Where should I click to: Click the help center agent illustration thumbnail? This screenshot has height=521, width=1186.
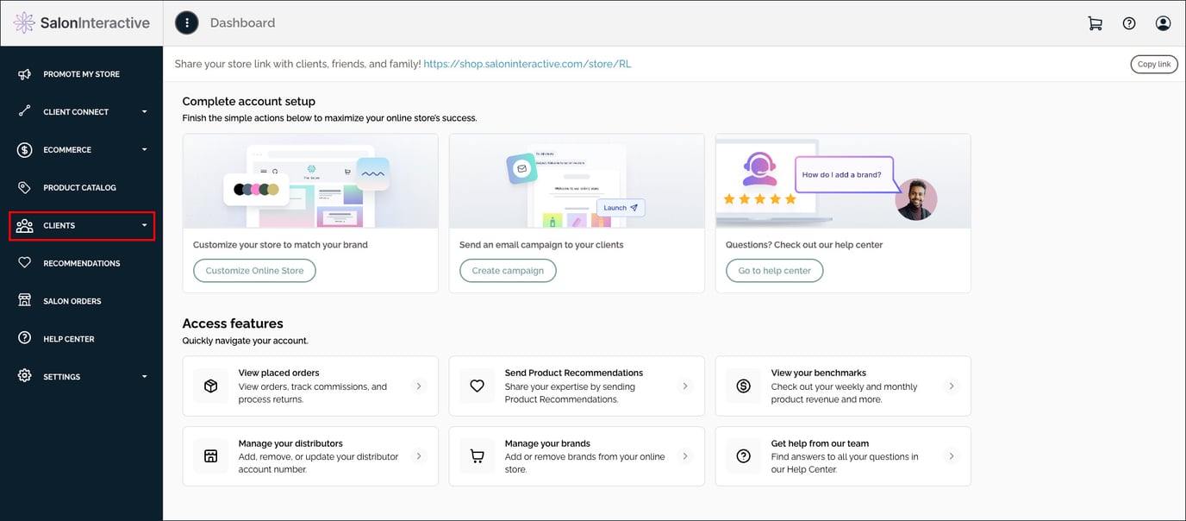(x=842, y=181)
